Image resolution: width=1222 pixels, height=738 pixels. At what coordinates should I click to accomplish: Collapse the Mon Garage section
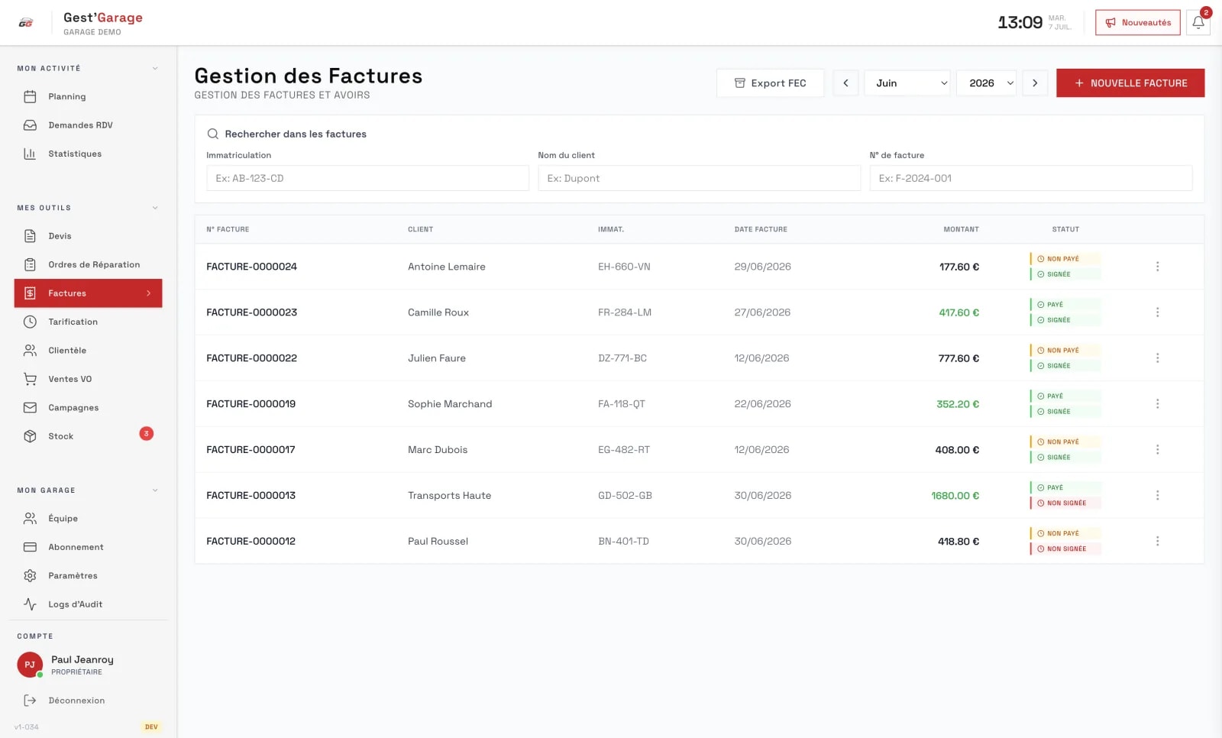(155, 490)
